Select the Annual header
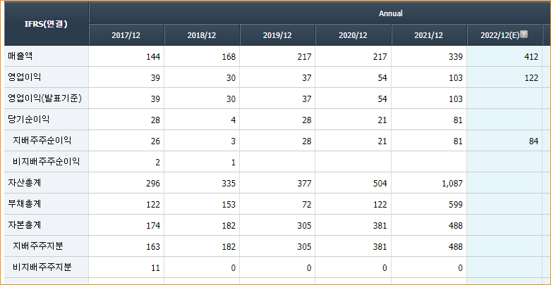This screenshot has height=285, width=551. [x=390, y=13]
